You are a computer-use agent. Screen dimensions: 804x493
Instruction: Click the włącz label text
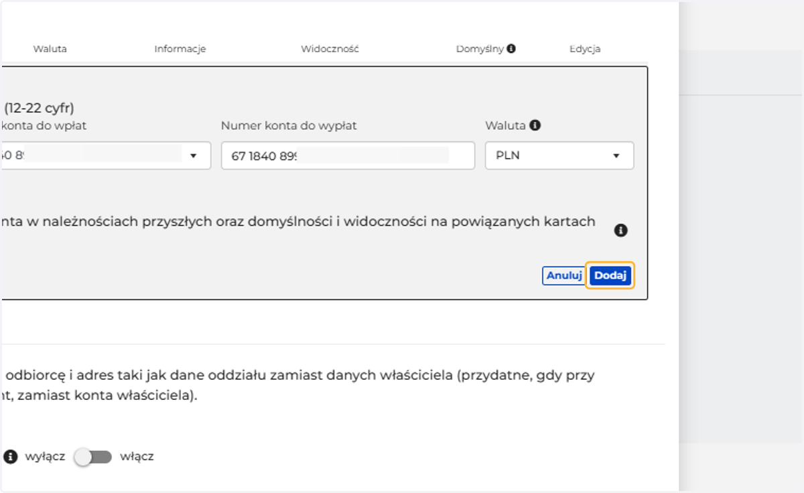(x=137, y=457)
